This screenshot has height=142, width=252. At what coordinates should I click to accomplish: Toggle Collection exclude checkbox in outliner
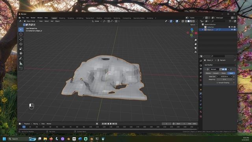tap(229, 27)
